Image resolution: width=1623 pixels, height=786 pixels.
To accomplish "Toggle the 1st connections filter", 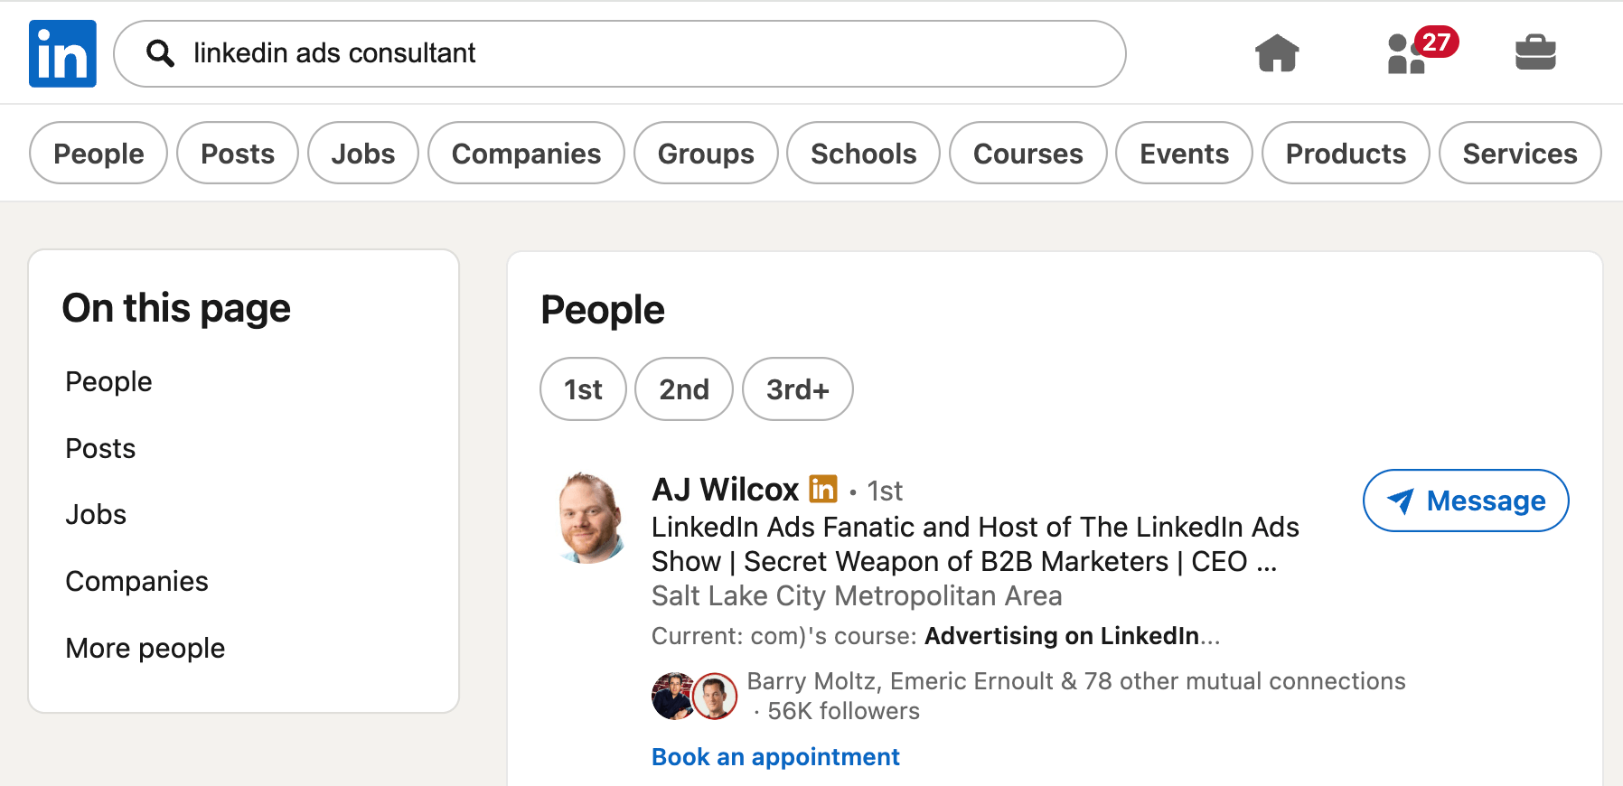I will pyautogui.click(x=583, y=388).
